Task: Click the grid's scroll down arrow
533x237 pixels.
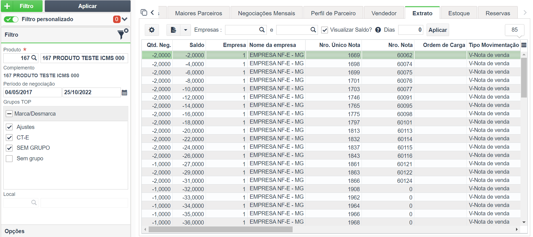Action: [524, 222]
